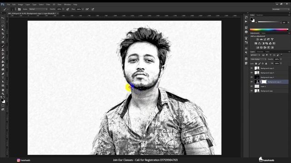
Task: Select the Background copy 2 layer mask thumbnail
Action: 264,81
